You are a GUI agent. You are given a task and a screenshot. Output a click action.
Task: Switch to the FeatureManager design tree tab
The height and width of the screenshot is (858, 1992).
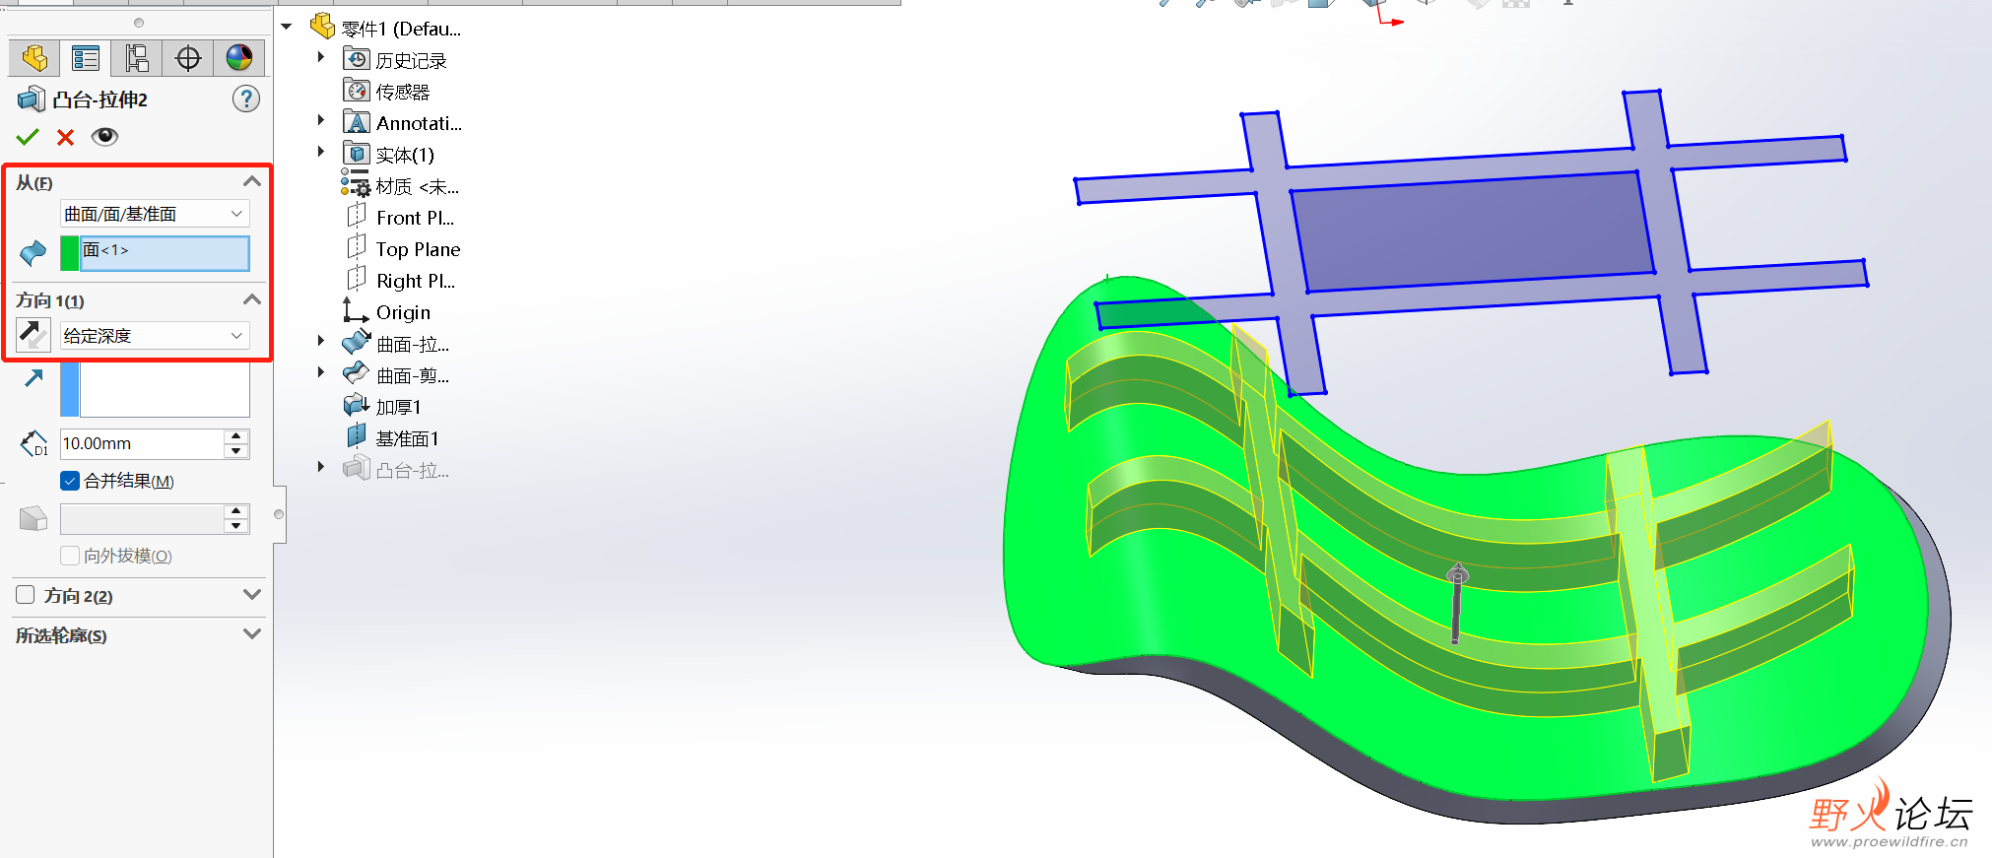34,58
